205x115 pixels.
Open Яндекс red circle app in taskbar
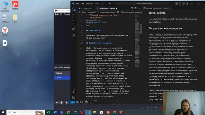point(108,112)
